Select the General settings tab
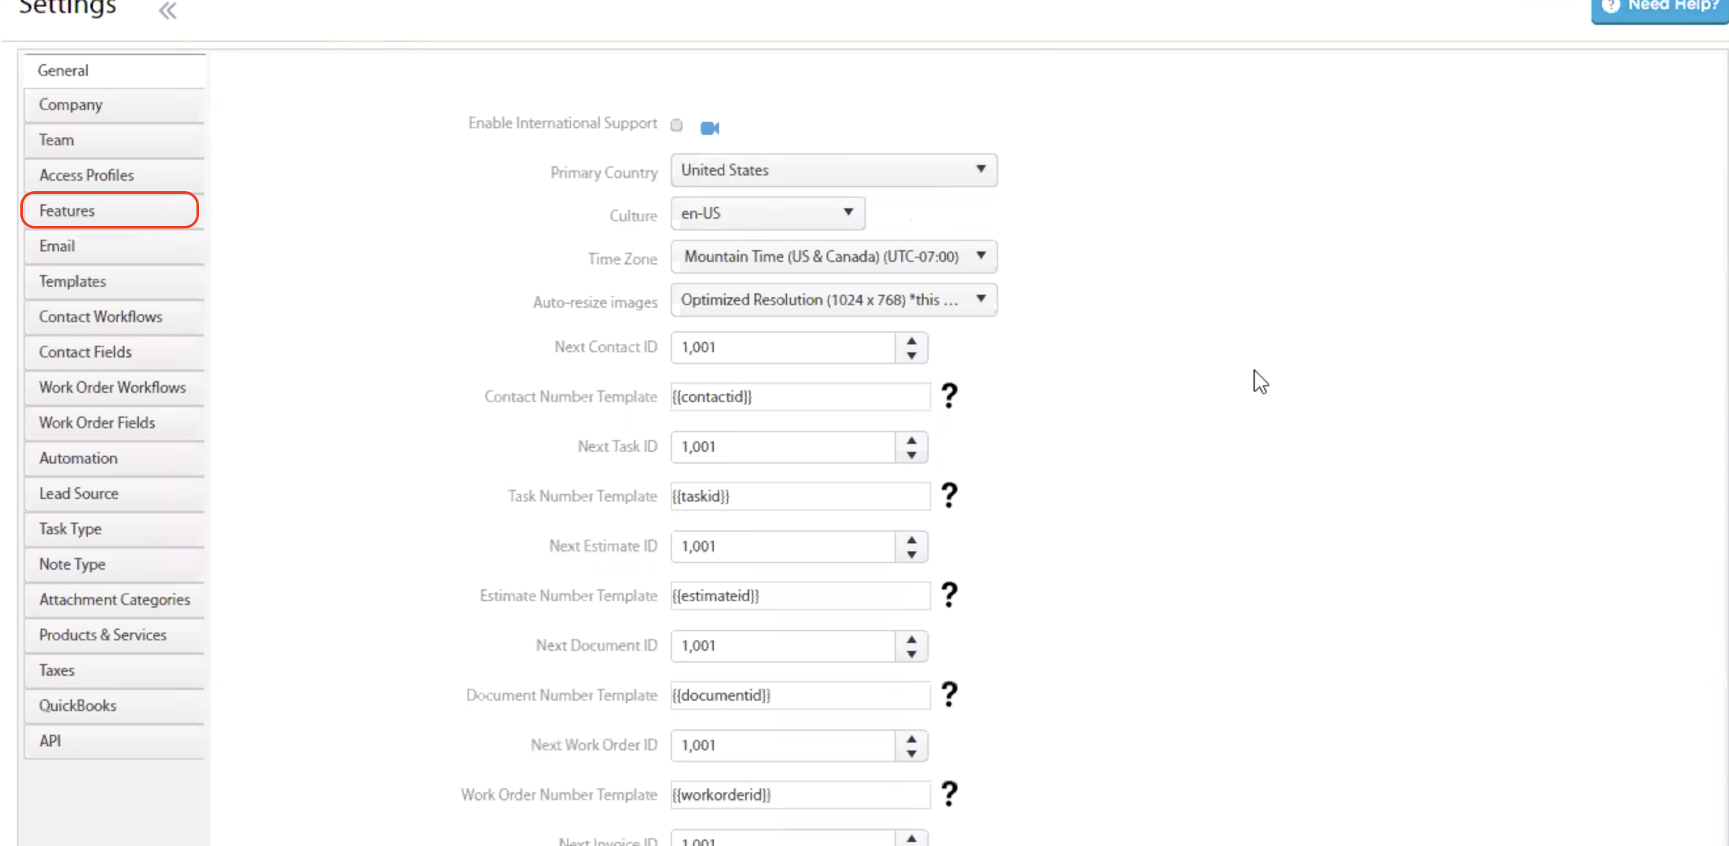This screenshot has height=846, width=1729. pyautogui.click(x=114, y=71)
